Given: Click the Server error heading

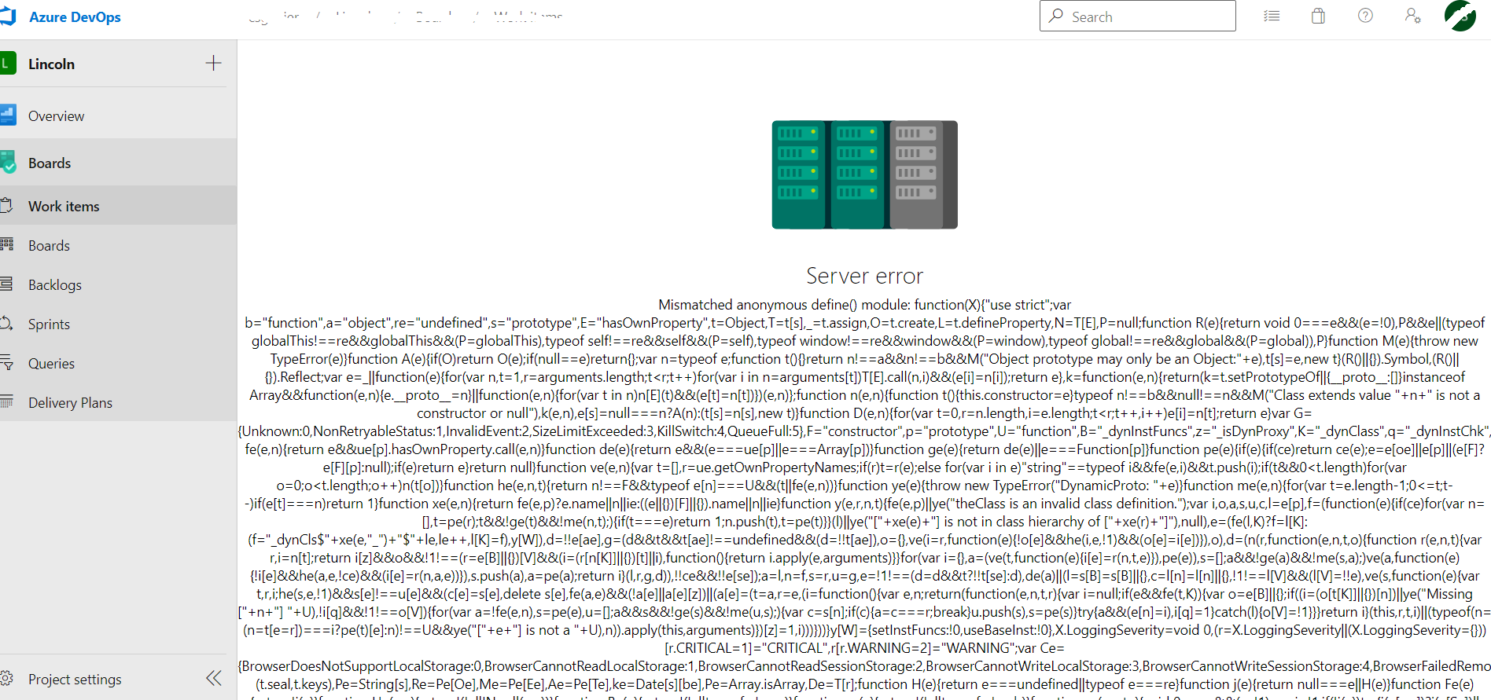Looking at the screenshot, I should click(x=864, y=276).
